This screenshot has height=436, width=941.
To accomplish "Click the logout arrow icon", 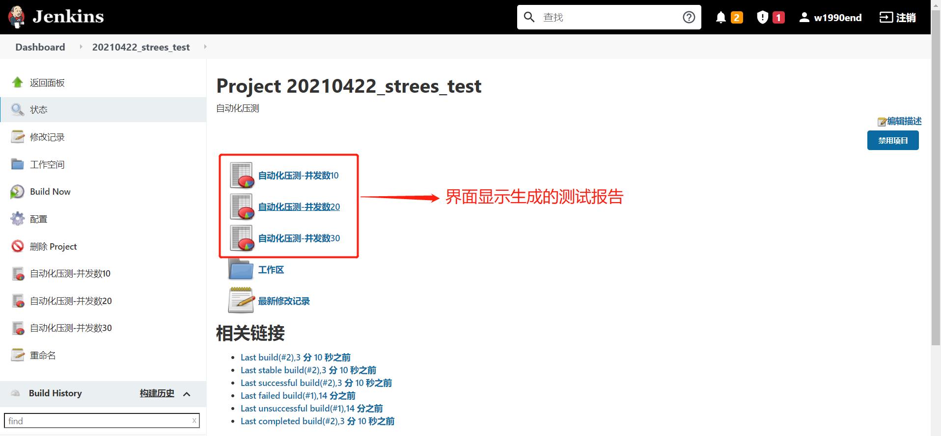I will click(886, 18).
